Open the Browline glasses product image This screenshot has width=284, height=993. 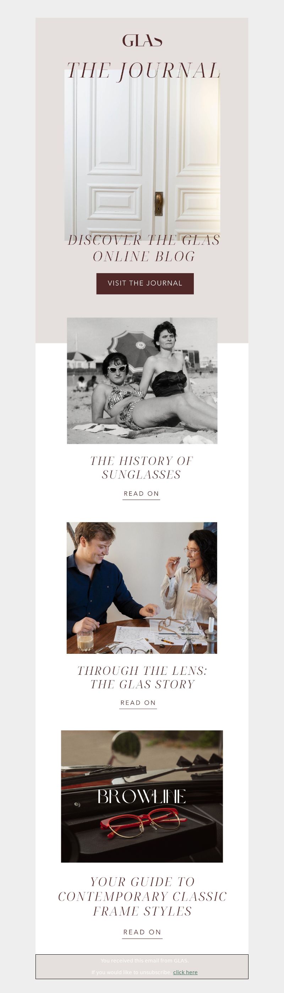142,796
